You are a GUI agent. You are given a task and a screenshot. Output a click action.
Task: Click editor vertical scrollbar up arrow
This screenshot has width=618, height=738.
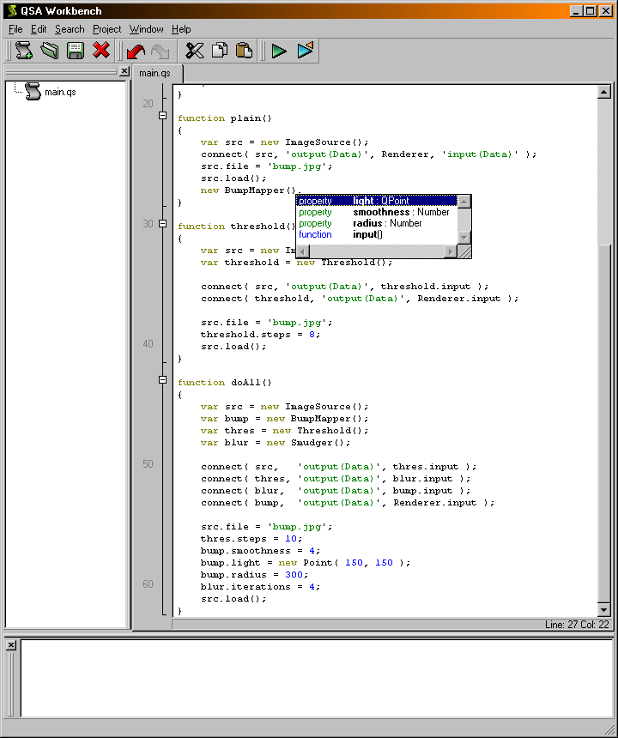pos(604,92)
